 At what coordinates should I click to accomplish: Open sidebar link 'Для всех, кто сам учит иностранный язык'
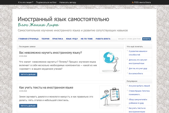pyautogui.click(x=138, y=62)
